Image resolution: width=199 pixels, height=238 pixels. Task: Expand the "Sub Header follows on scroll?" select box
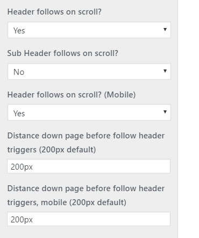tap(89, 71)
